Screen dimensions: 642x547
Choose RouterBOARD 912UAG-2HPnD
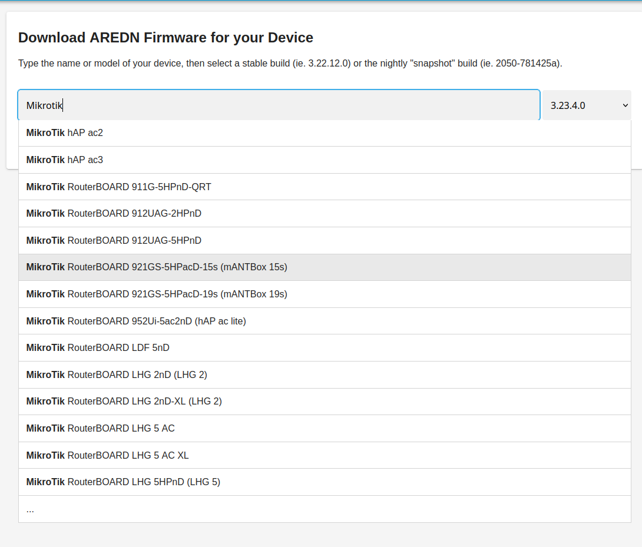113,213
